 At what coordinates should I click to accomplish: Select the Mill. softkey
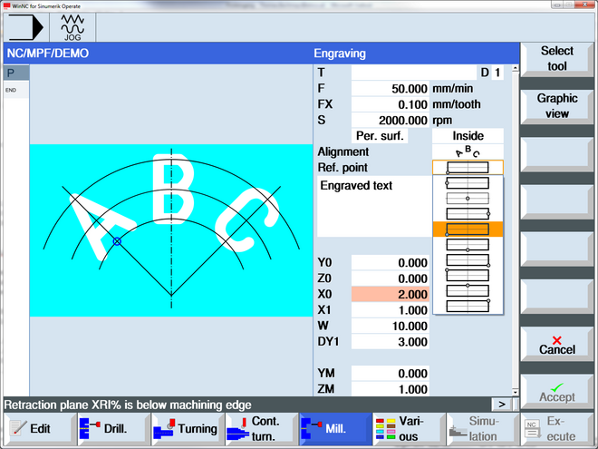pos(334,428)
